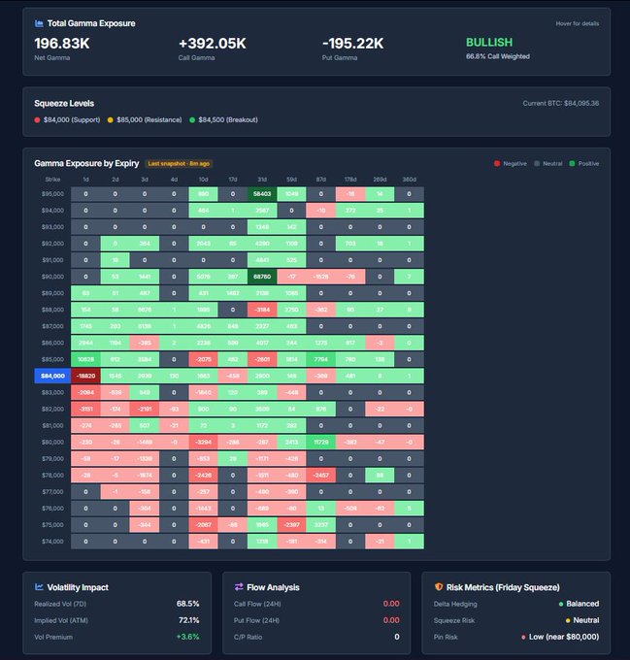The image size is (630, 660).
Task: Click the Put Flow (24H) 0.00 value
Action: coord(391,620)
